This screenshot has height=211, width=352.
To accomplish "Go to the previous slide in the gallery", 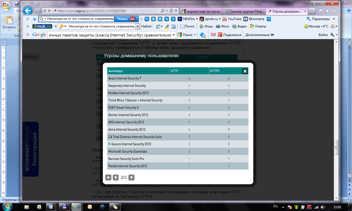I will pos(116,177).
